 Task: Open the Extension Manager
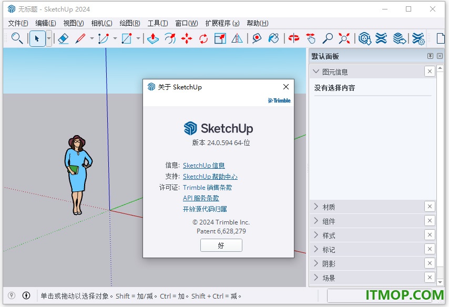pyautogui.click(x=418, y=38)
